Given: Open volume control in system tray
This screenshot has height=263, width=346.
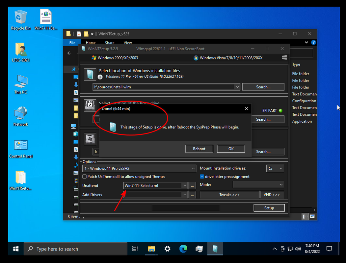Looking at the screenshot, I should 298,249.
